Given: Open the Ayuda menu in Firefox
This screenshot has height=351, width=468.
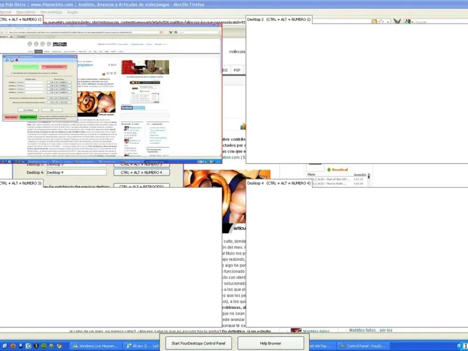Looking at the screenshot, I should [73, 12].
